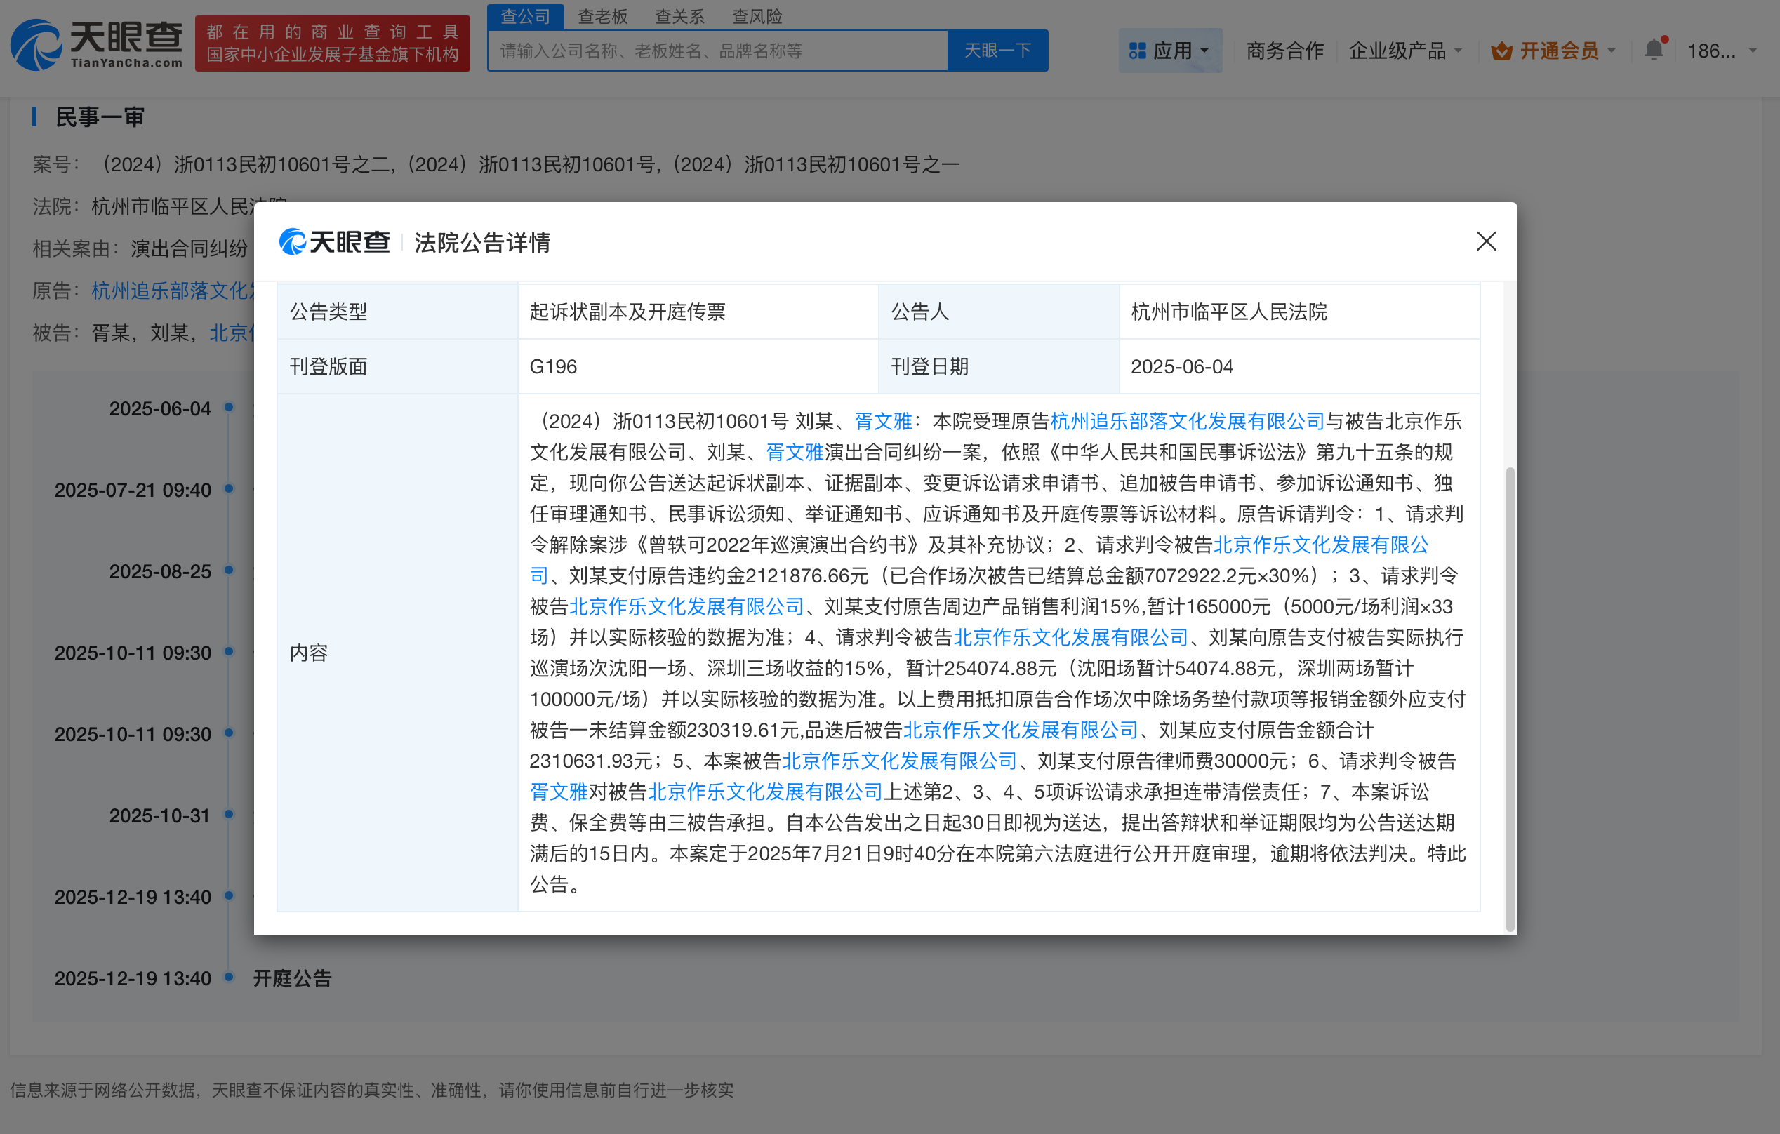Click the crown icon next to 开通会员

(x=1503, y=50)
